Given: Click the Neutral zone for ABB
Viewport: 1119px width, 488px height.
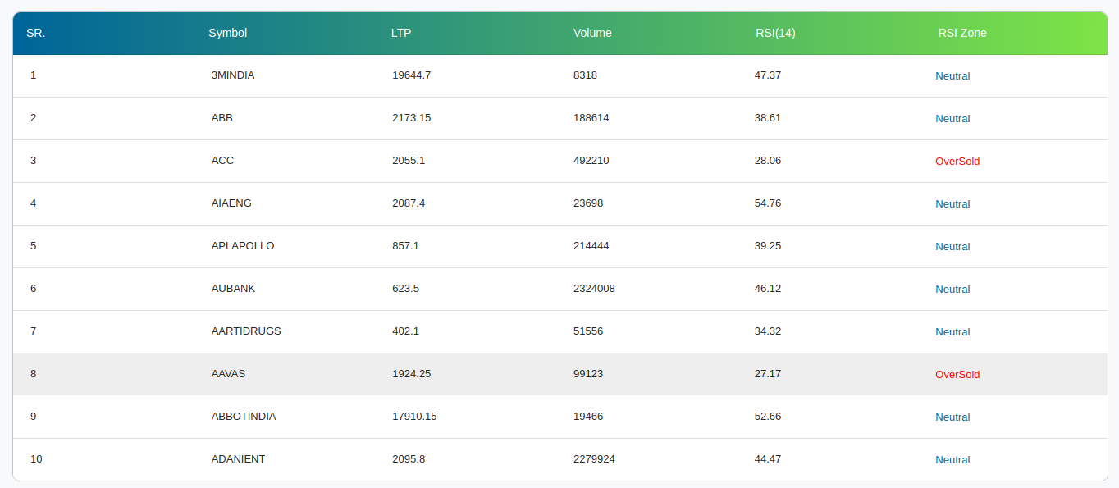Looking at the screenshot, I should coord(952,119).
